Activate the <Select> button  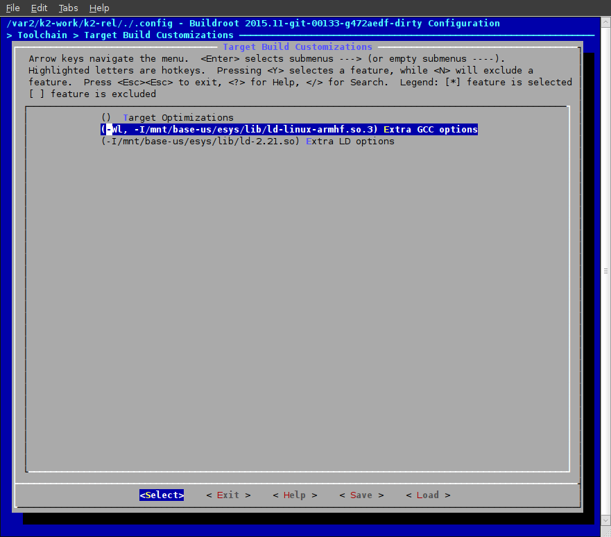(162, 495)
